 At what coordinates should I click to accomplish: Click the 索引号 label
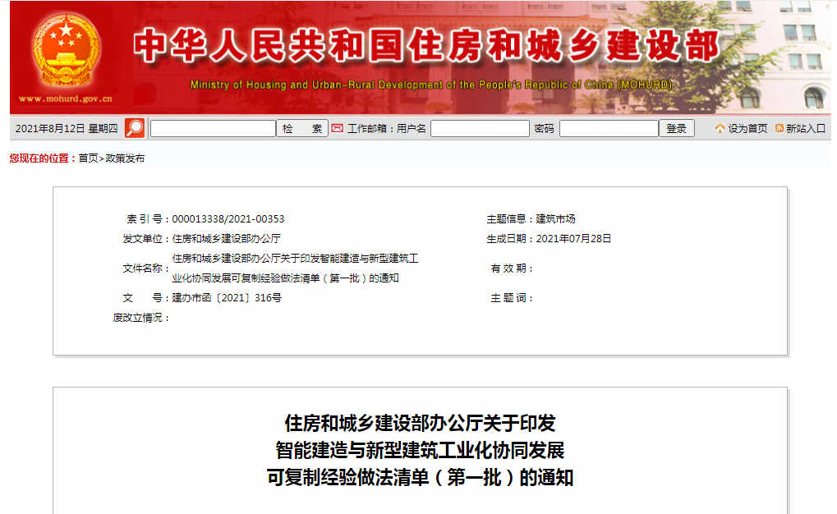(148, 219)
